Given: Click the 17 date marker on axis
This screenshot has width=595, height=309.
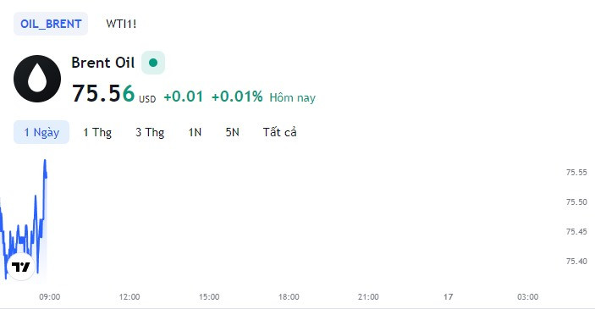Looking at the screenshot, I should [448, 297].
